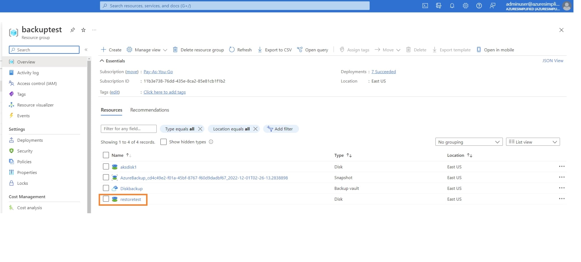Collapse the Essentials section
The image size is (581, 262).
(102, 61)
